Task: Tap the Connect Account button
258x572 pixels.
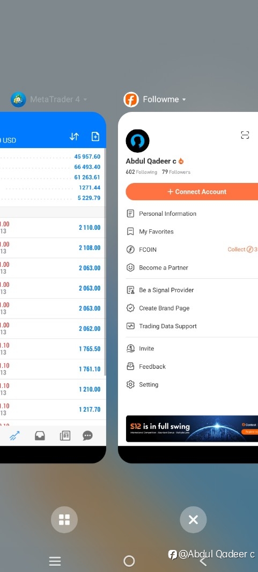Action: (192, 192)
